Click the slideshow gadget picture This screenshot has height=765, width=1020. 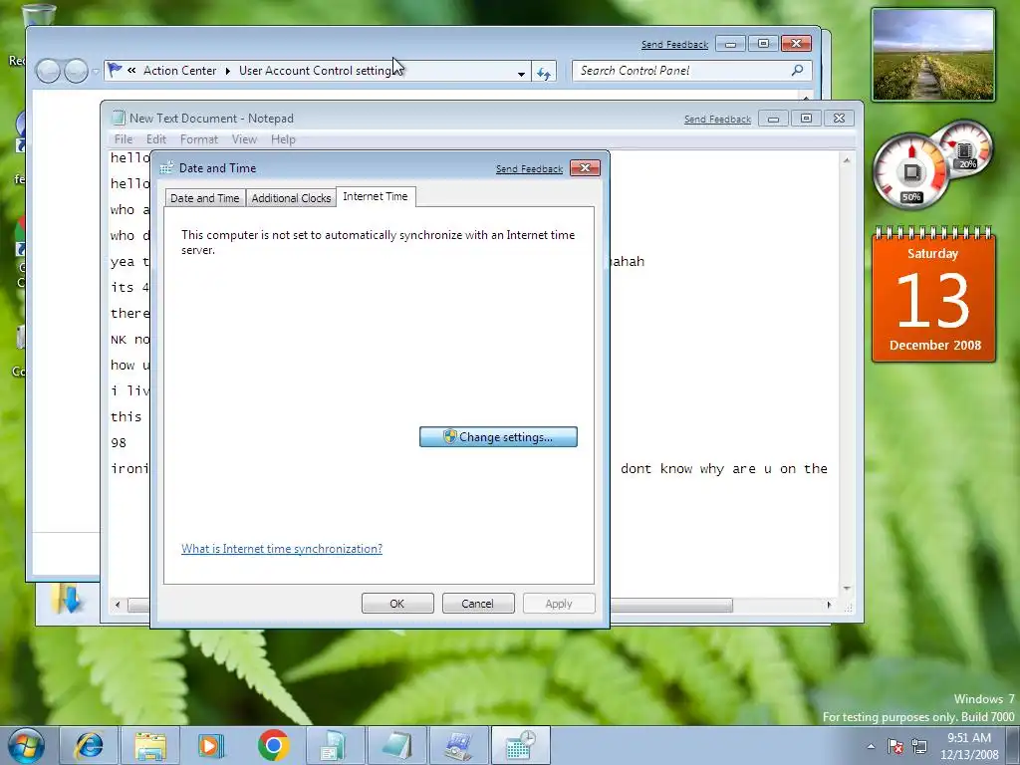click(x=933, y=55)
